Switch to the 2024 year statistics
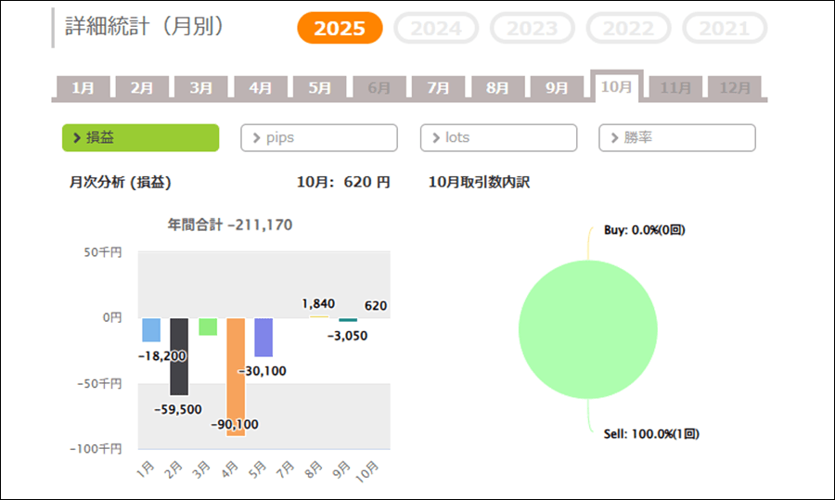This screenshot has width=835, height=500. pos(436,28)
